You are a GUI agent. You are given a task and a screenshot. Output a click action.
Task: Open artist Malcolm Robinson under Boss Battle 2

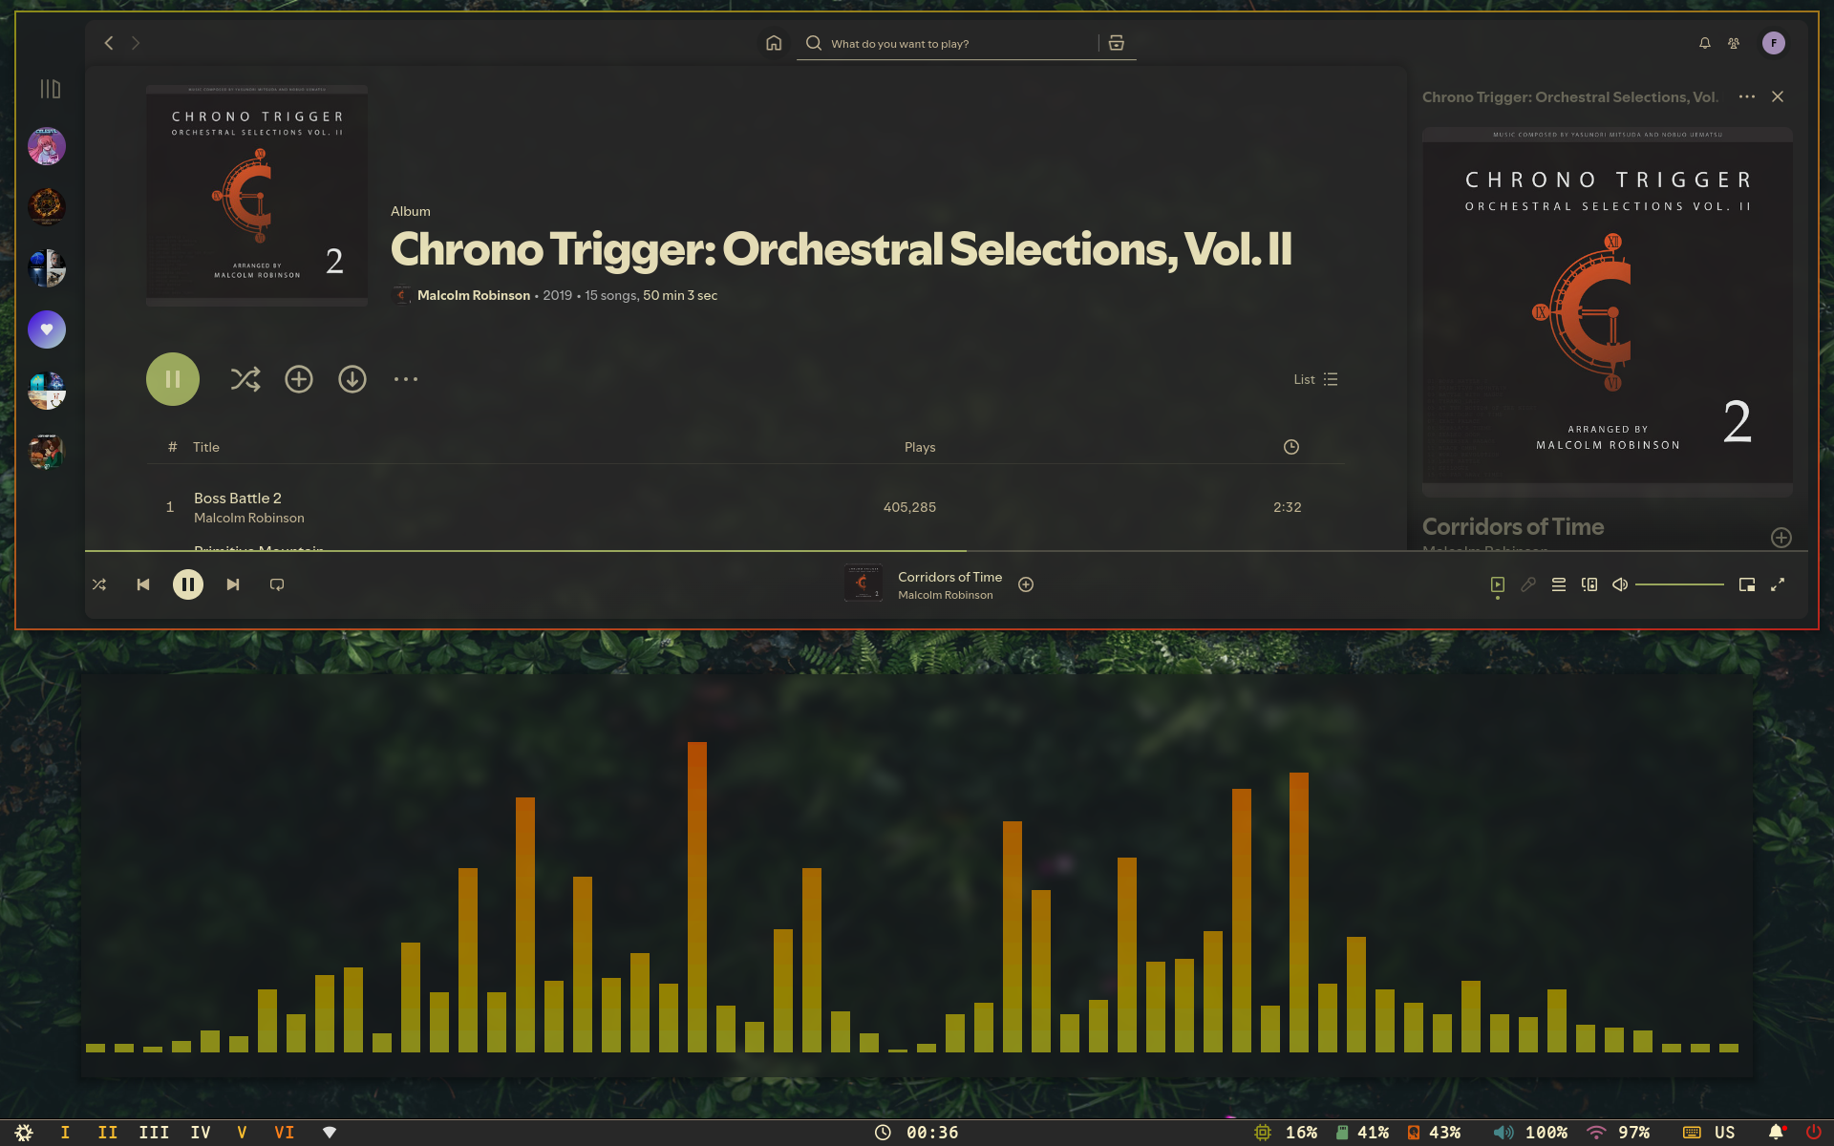(x=249, y=518)
